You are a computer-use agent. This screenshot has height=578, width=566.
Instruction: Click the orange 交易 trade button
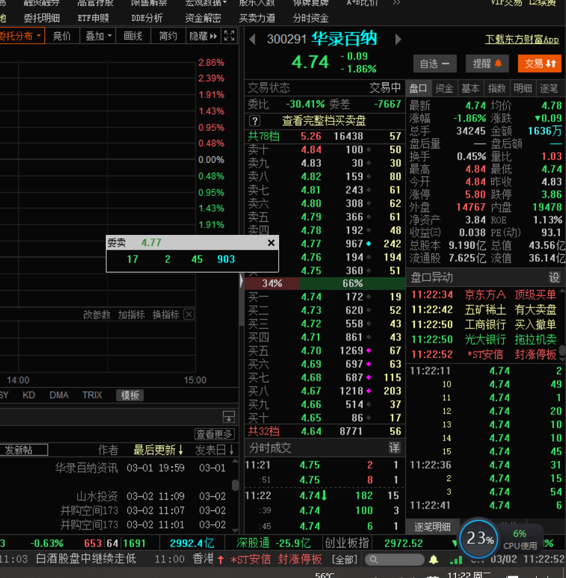(x=540, y=64)
